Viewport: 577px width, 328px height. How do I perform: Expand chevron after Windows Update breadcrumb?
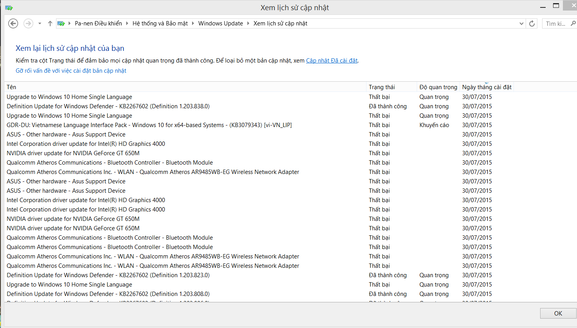248,23
